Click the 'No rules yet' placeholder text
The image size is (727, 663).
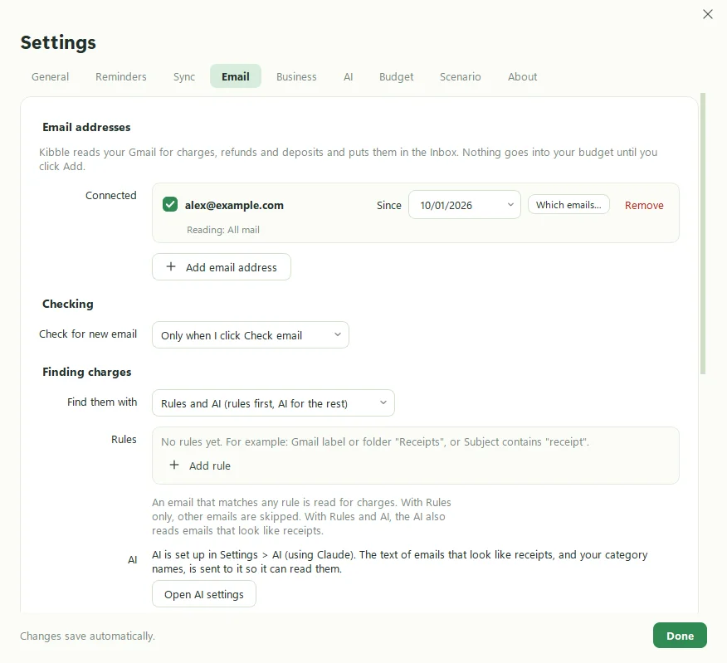point(374,441)
